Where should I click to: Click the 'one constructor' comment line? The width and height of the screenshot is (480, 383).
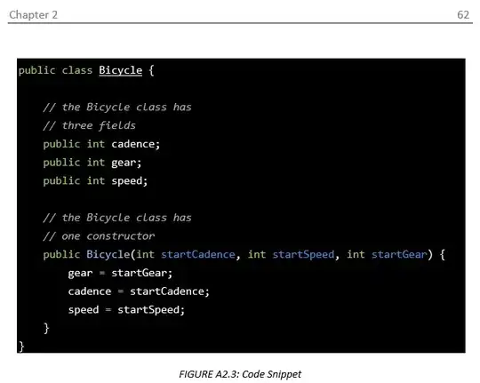(x=99, y=236)
